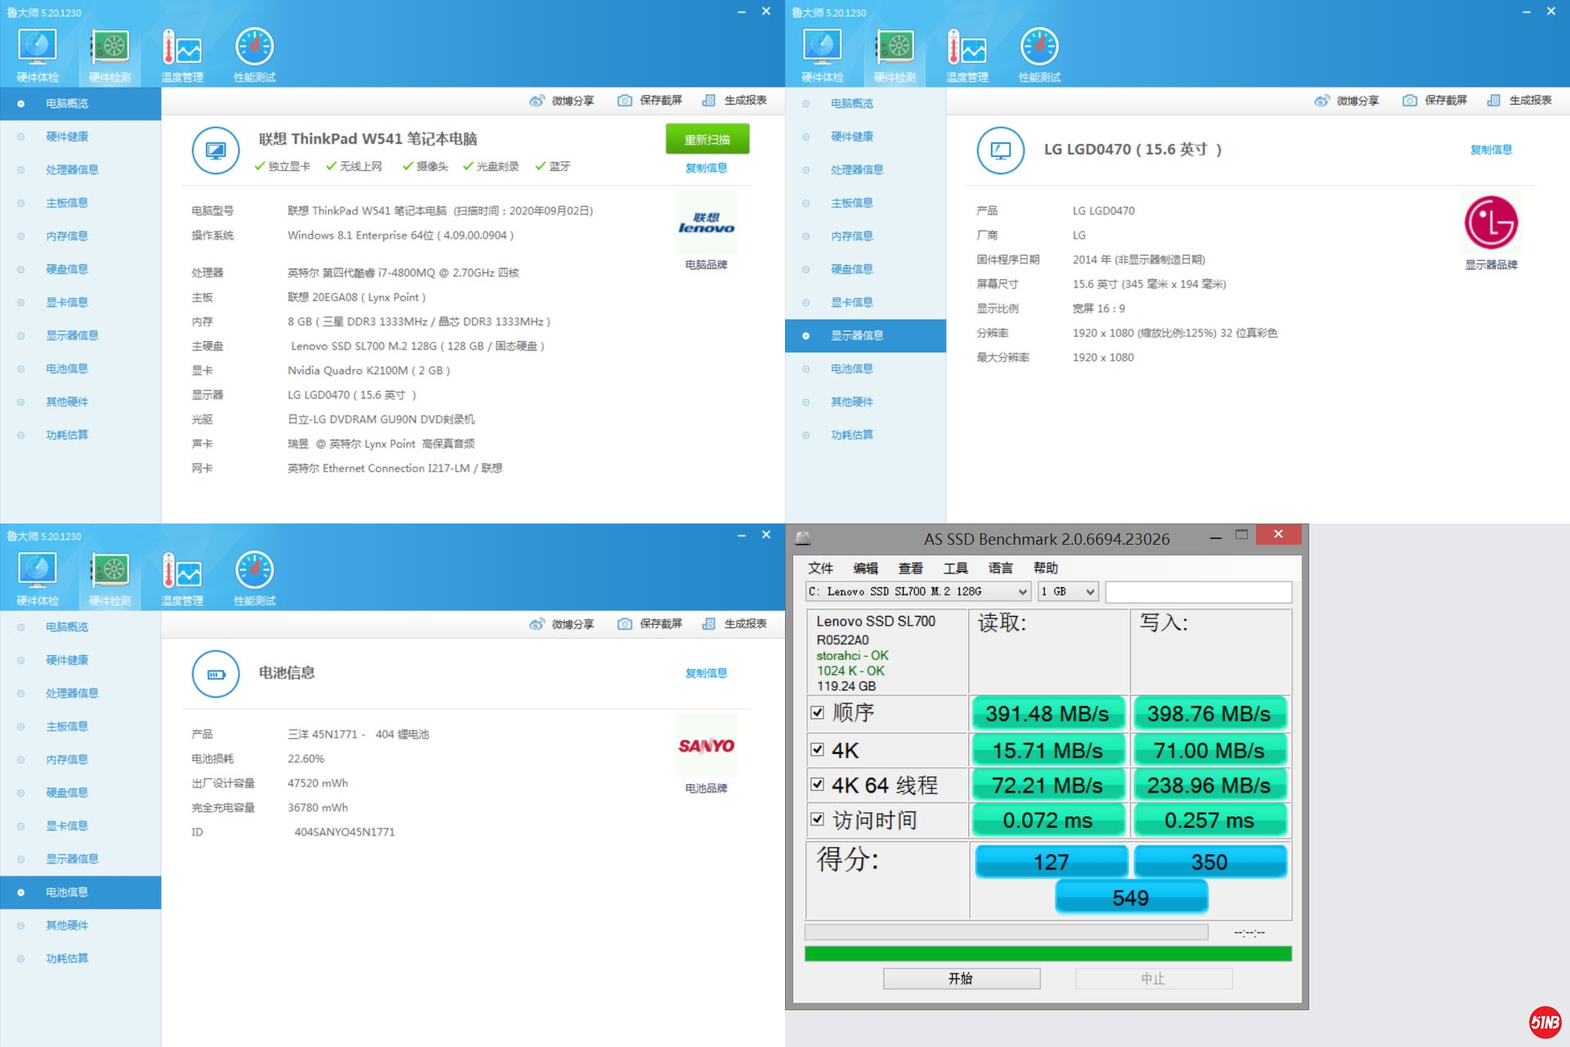Click 复制信息 link in the ThinkPad overview window

706,168
